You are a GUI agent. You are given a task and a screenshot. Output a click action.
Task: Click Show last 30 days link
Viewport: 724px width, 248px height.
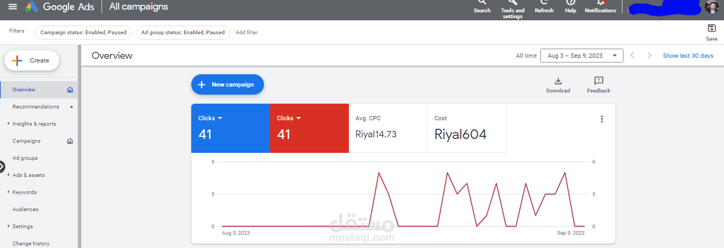tap(688, 56)
